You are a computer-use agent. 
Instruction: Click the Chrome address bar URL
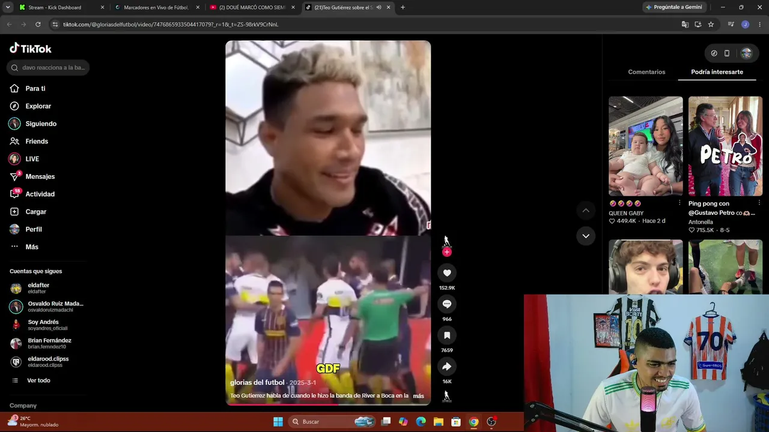click(171, 25)
